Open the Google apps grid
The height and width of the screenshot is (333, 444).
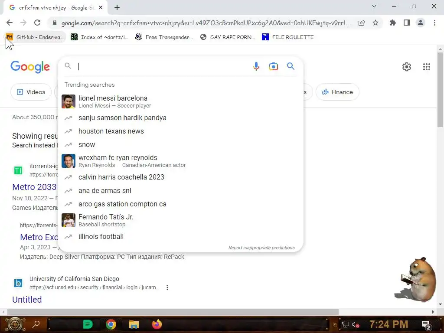[x=427, y=67]
